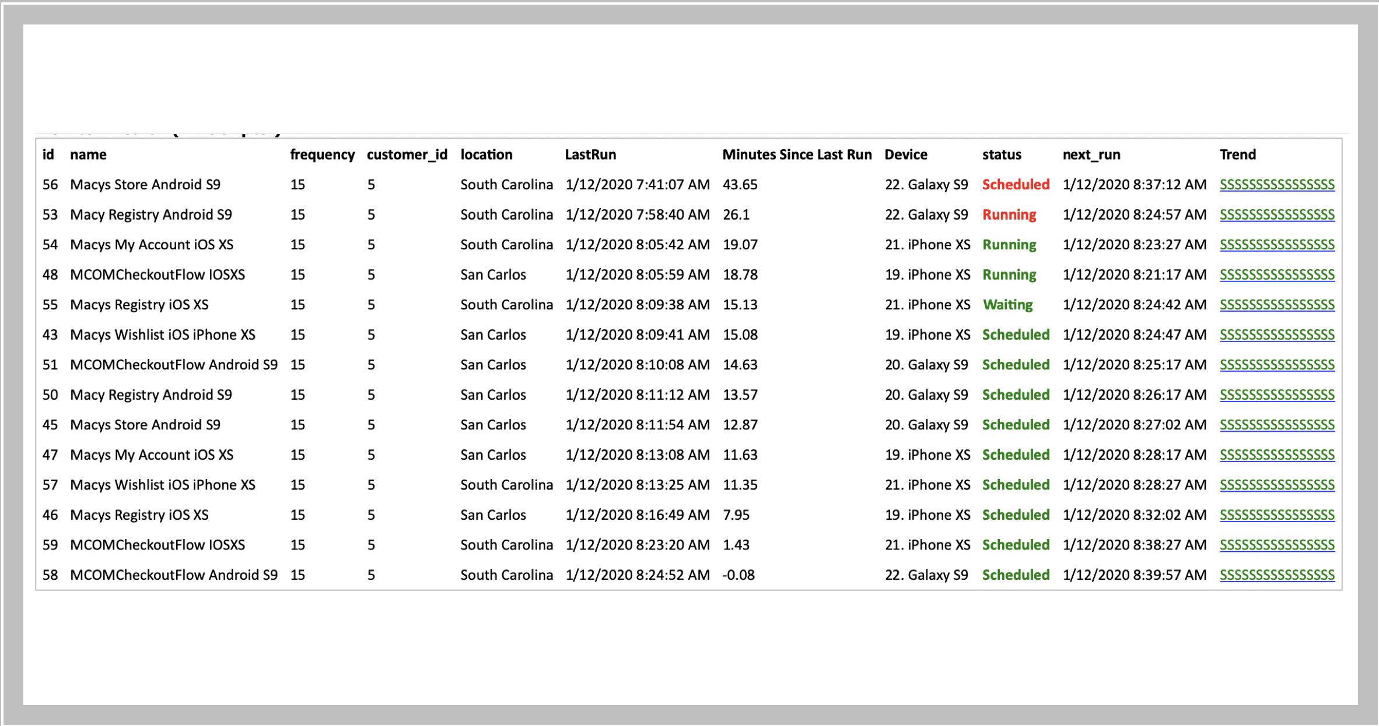Click LastRun value 1/12/2020 8:13:08 AM
Viewport: 1379px width, 726px height.
coord(638,455)
